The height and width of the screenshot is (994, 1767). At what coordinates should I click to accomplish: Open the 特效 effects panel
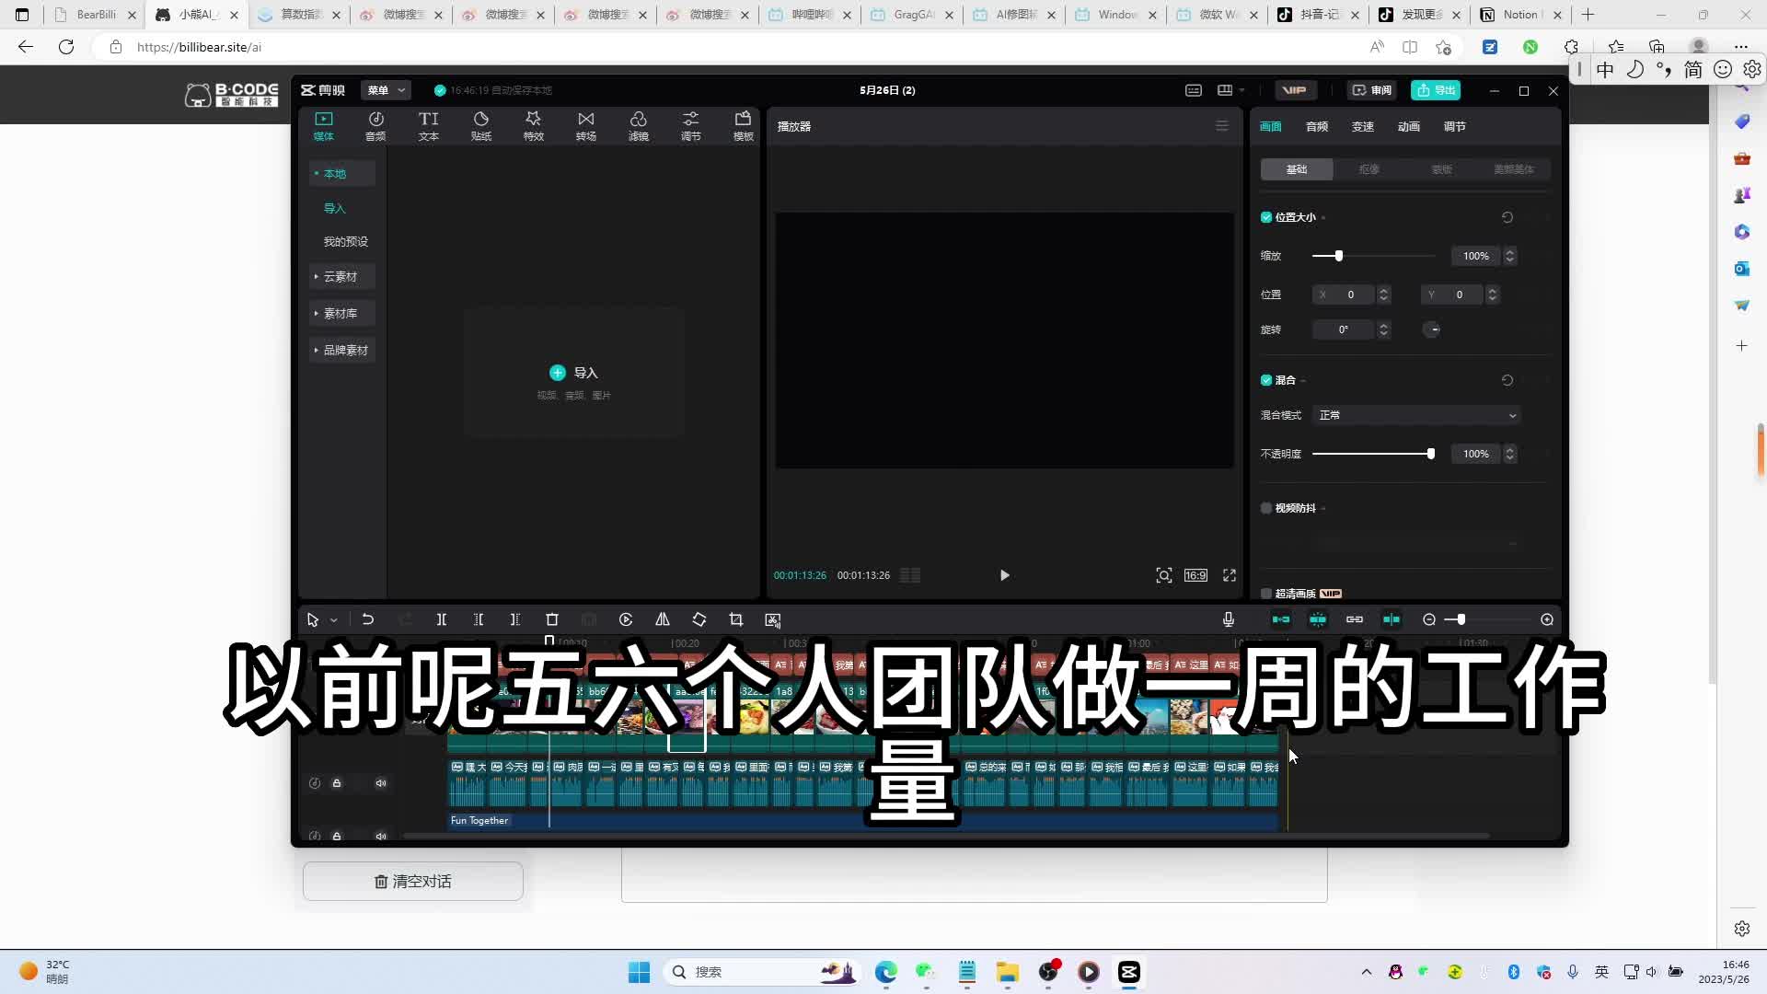tap(533, 126)
